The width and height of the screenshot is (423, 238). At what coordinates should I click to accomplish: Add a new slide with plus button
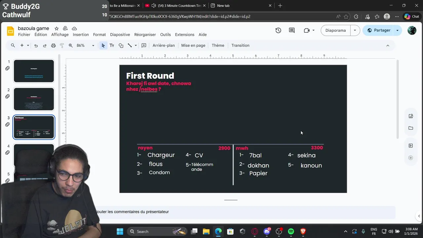22,45
